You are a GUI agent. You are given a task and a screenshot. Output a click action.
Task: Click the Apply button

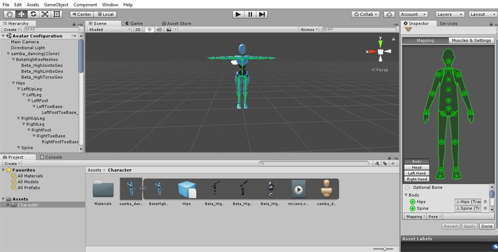click(x=469, y=226)
